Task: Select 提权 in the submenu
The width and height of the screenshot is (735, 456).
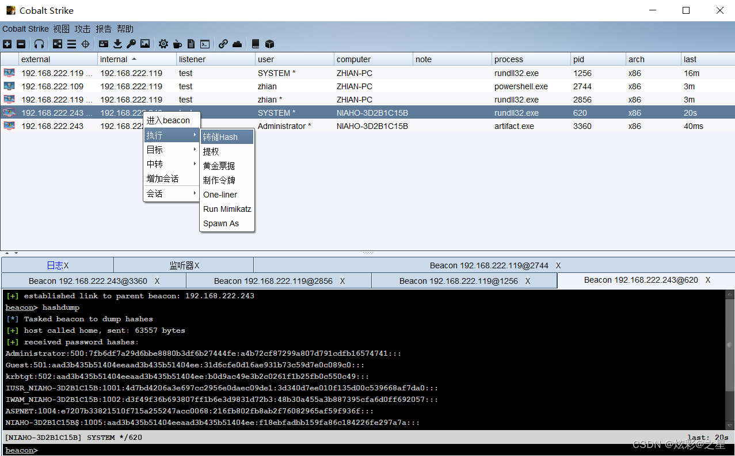Action: pos(227,151)
